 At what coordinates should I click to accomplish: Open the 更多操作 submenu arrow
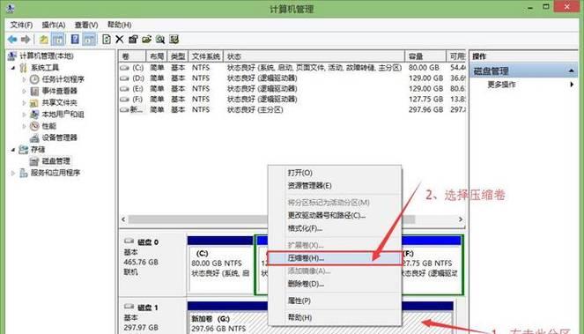tap(572, 85)
